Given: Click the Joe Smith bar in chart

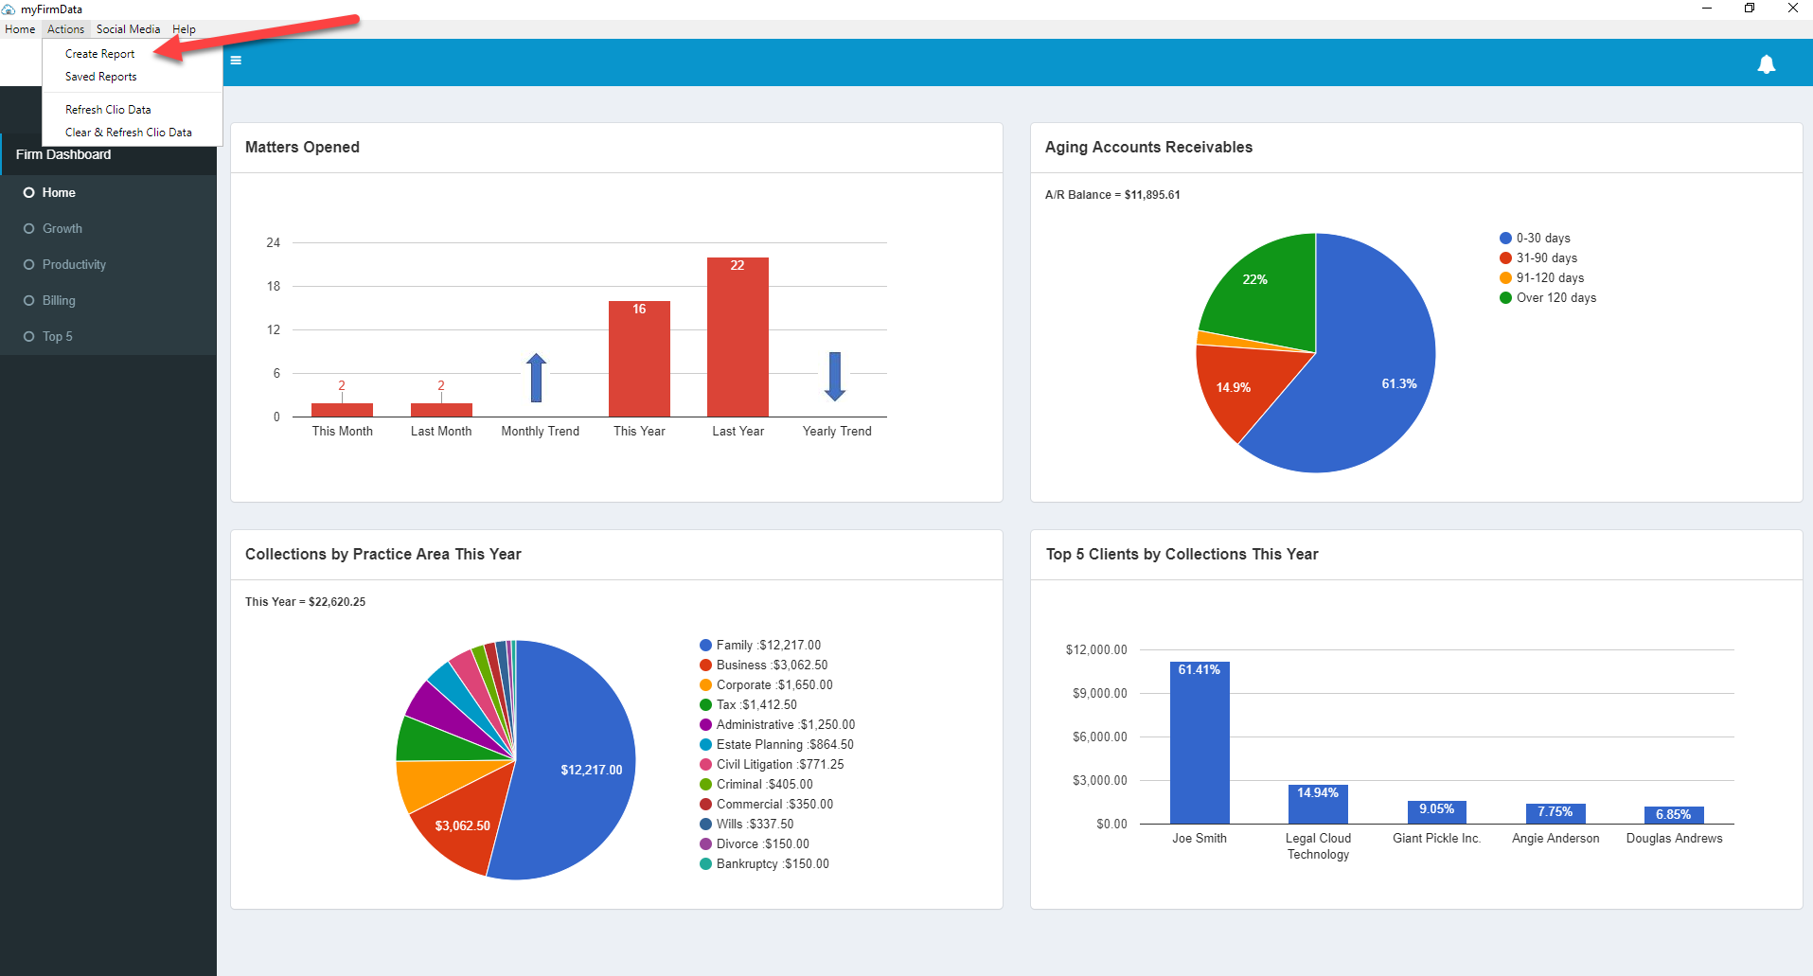Looking at the screenshot, I should pos(1200,742).
